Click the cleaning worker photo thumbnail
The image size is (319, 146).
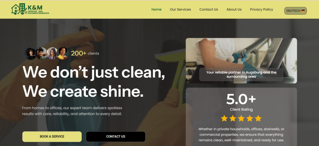(241, 61)
